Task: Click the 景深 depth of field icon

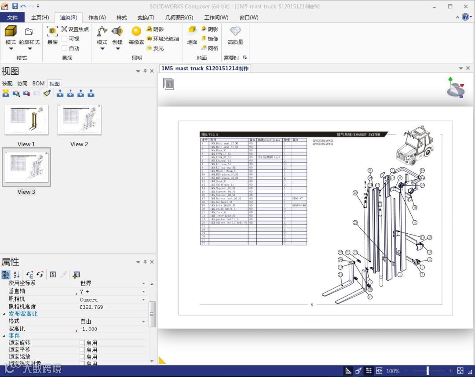Action: pos(52,32)
